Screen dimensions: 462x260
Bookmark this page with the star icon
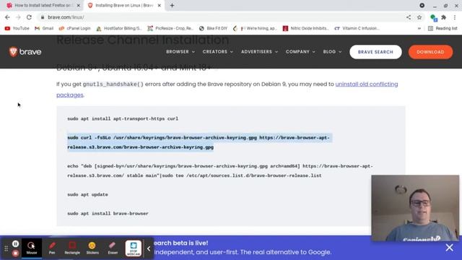[419, 17]
